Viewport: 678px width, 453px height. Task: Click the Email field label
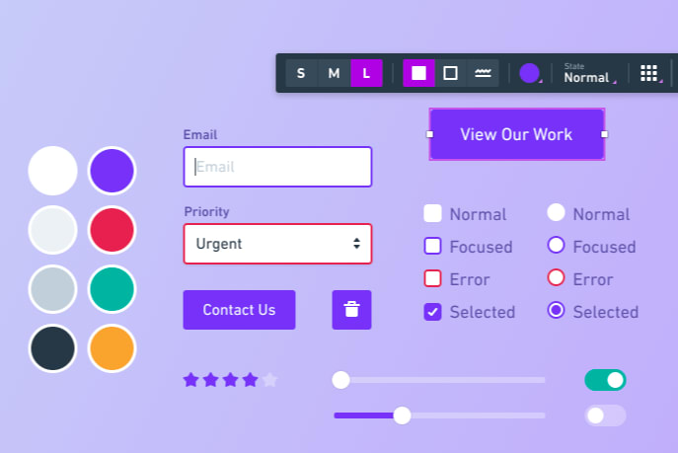[x=200, y=135]
